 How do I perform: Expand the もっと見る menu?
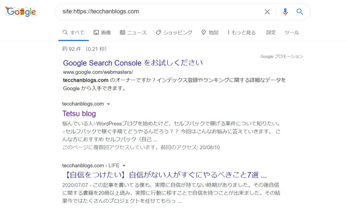(242, 32)
